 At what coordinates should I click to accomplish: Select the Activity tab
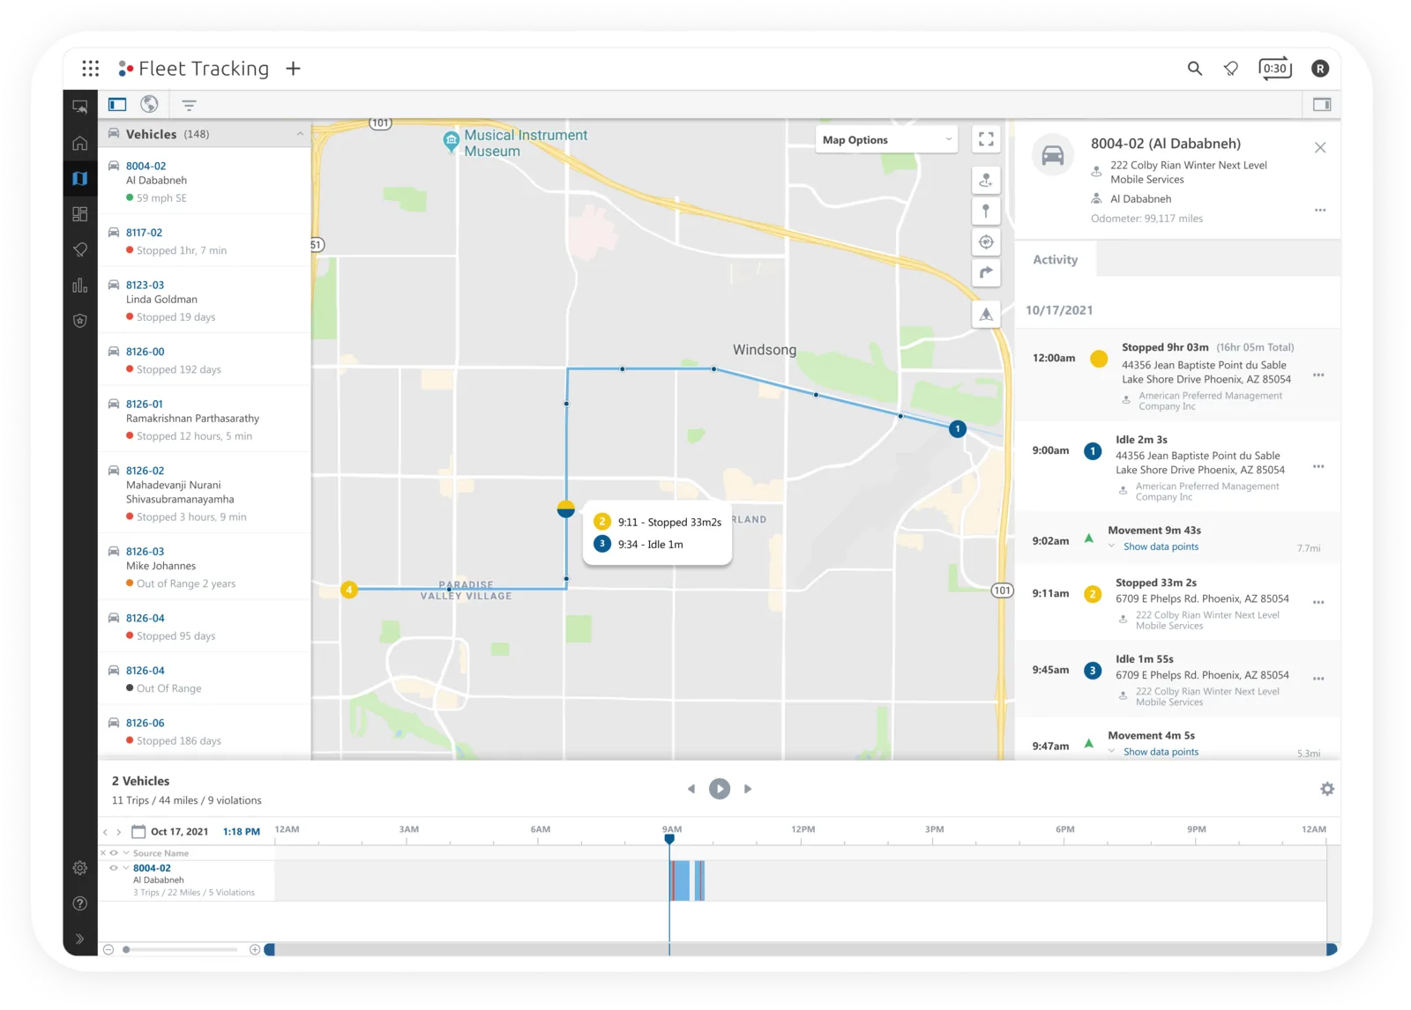click(1055, 259)
